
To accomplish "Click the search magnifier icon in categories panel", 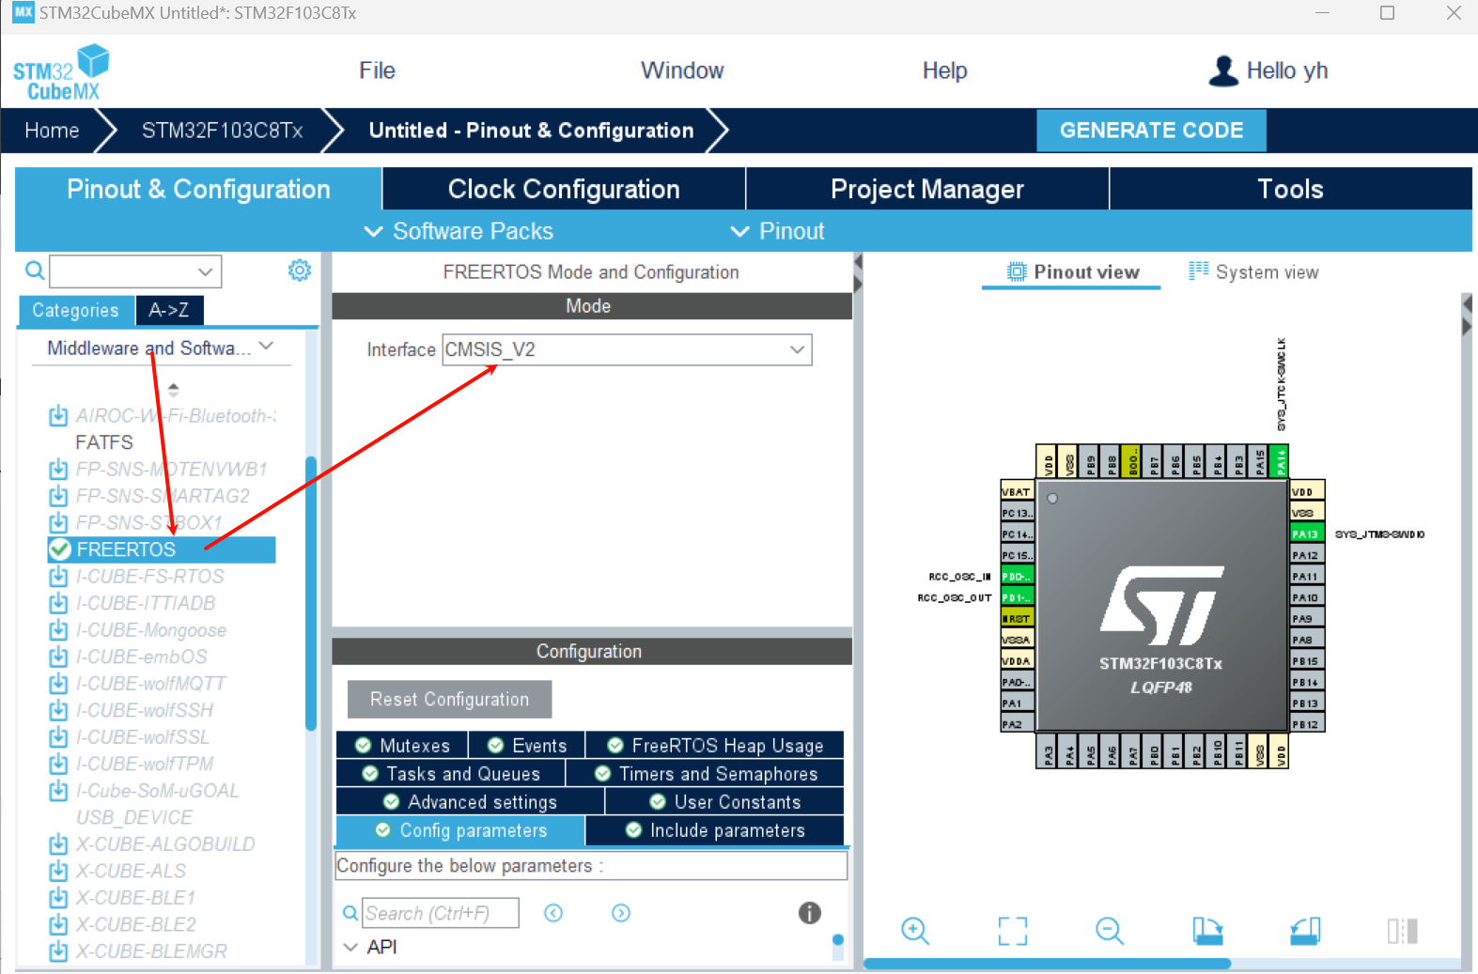I will pos(35,271).
